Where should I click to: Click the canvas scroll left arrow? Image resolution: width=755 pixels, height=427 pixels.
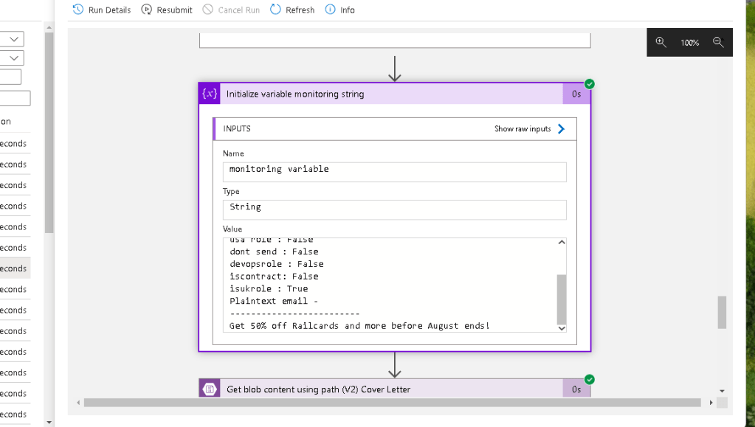(x=78, y=403)
